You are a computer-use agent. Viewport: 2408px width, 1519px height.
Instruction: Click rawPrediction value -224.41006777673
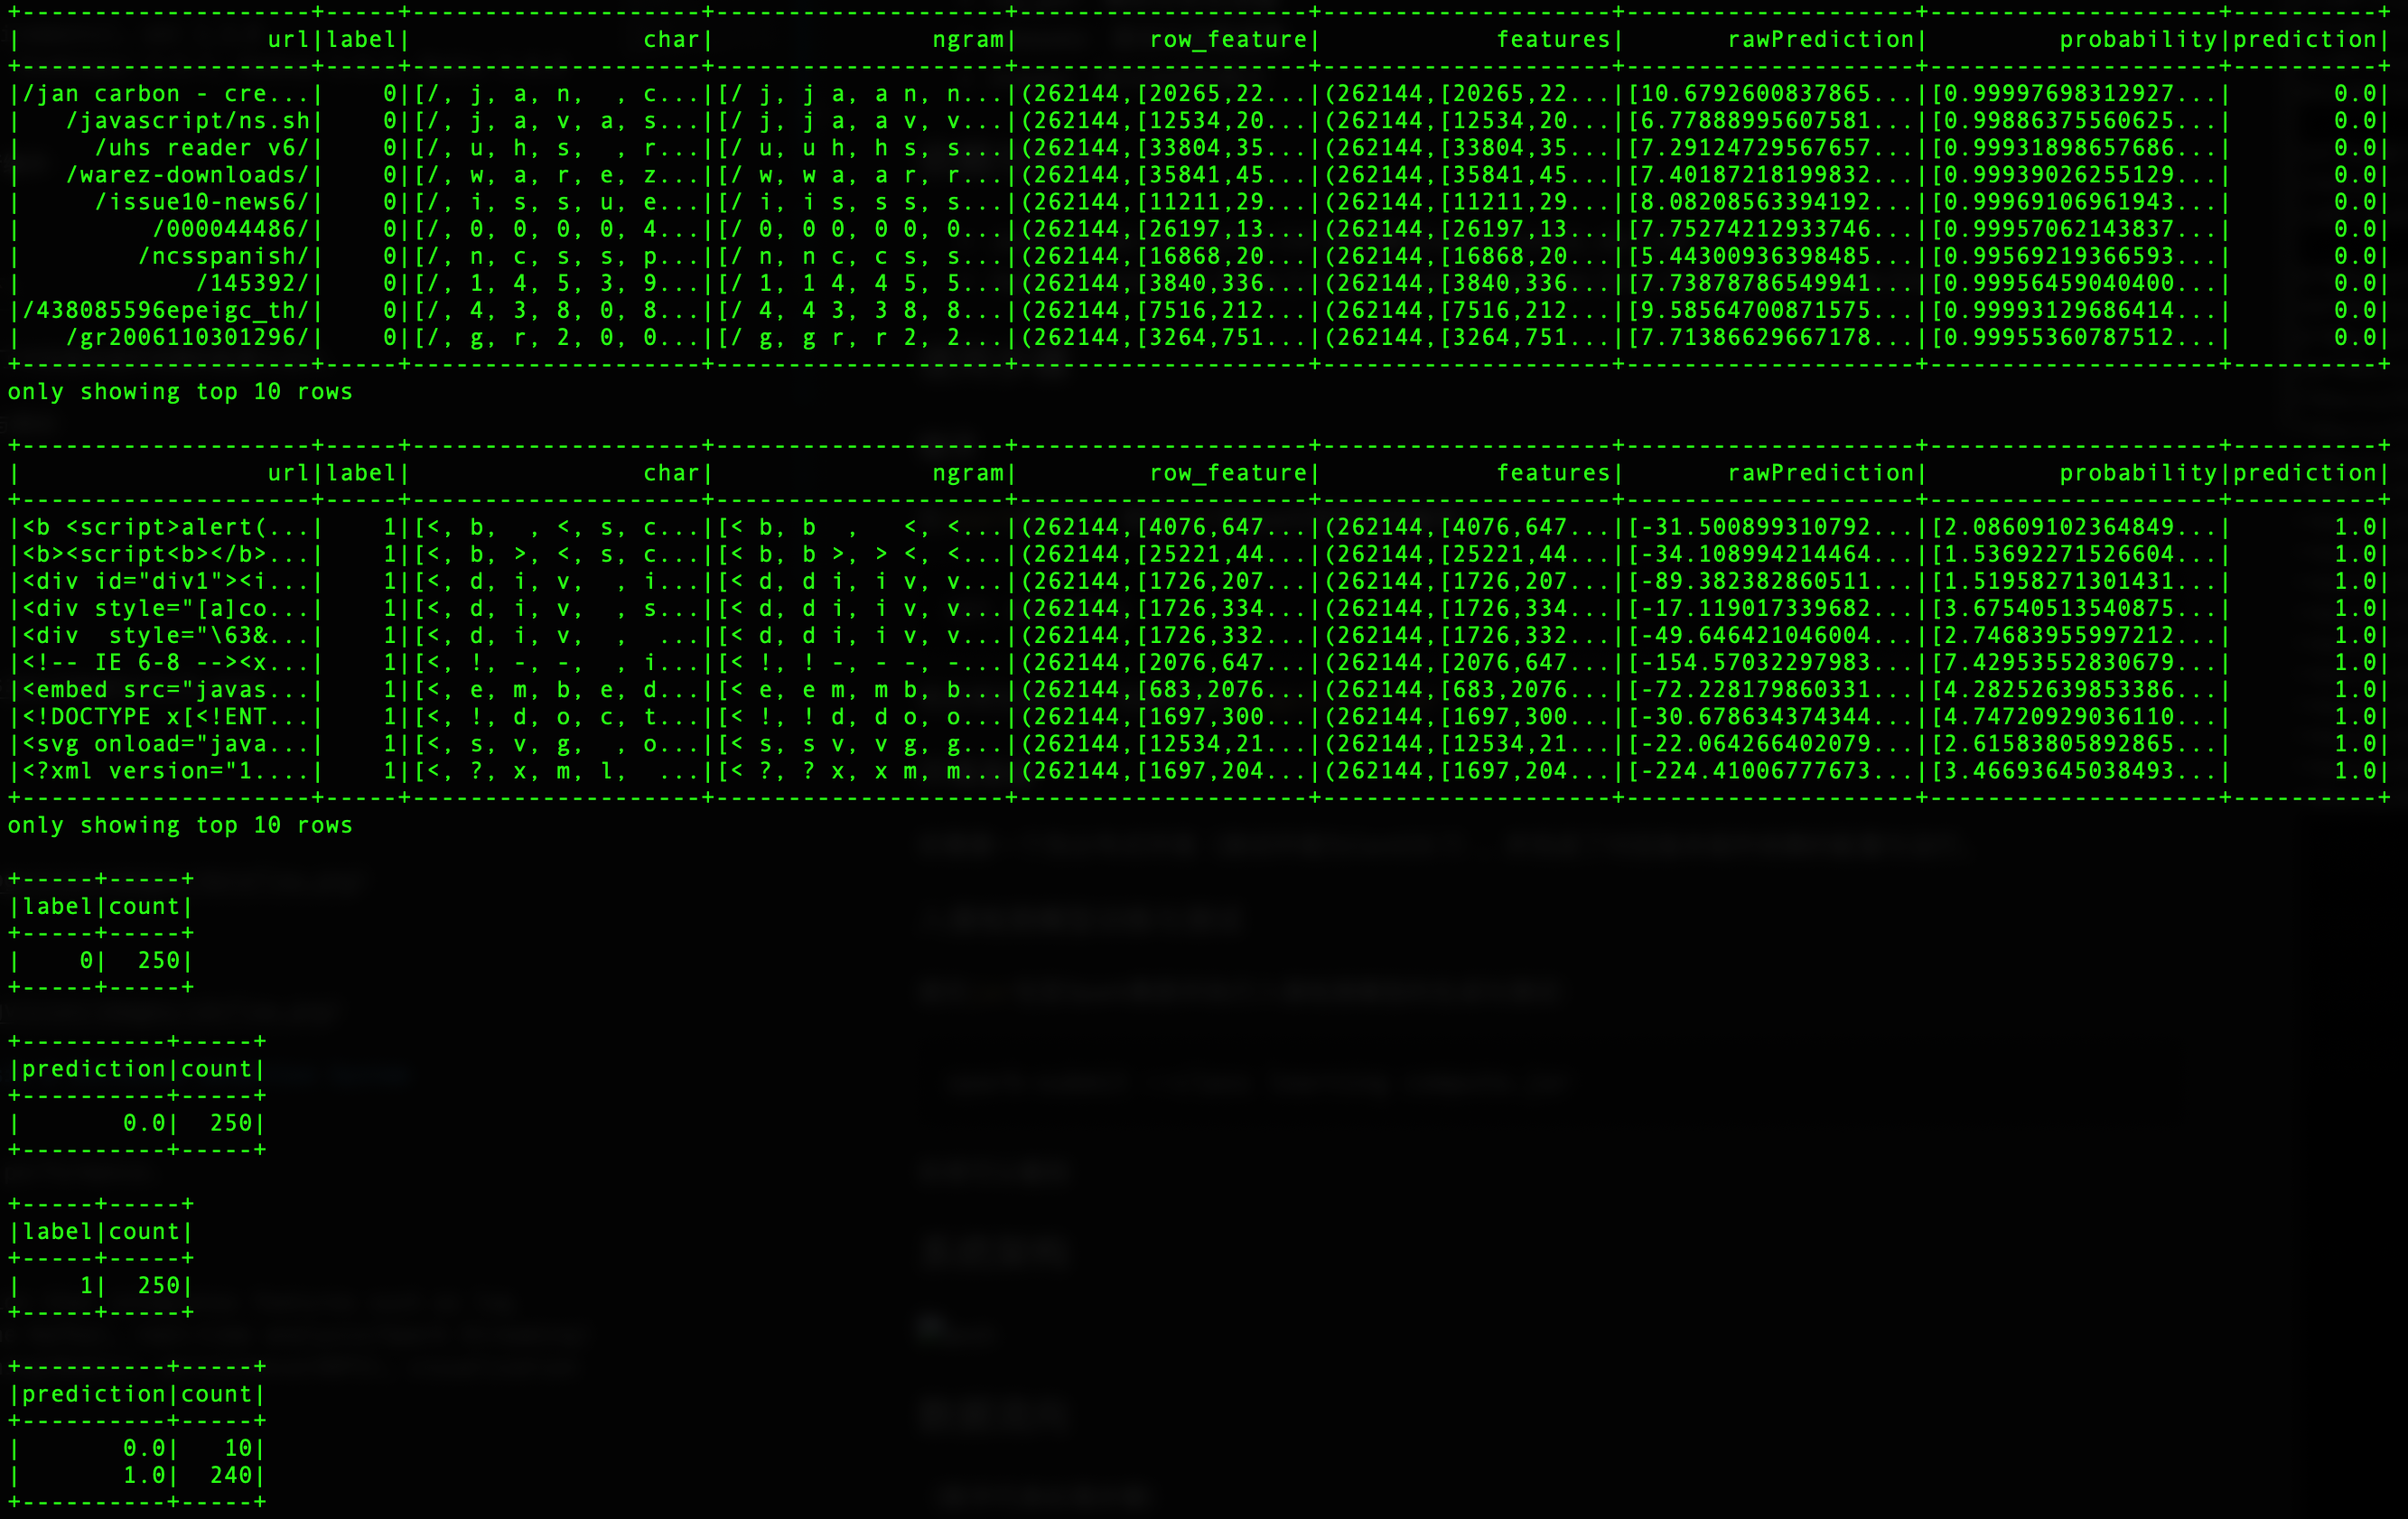(1770, 771)
